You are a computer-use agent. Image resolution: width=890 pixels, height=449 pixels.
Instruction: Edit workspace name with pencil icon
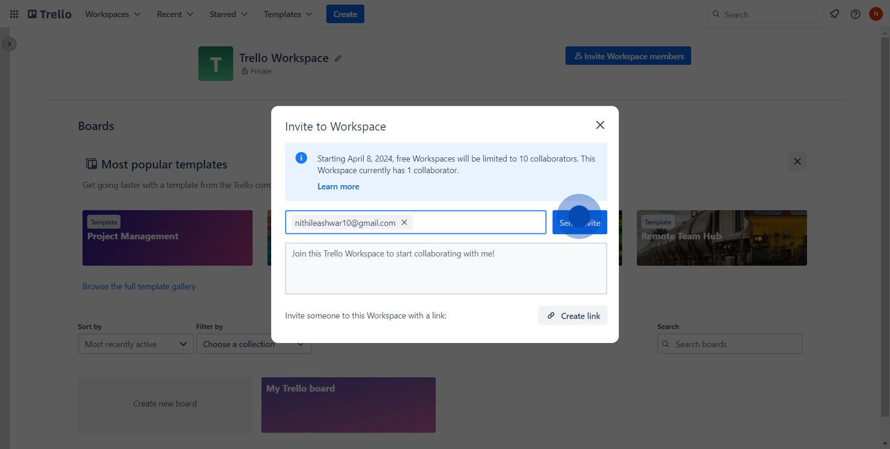click(x=338, y=58)
